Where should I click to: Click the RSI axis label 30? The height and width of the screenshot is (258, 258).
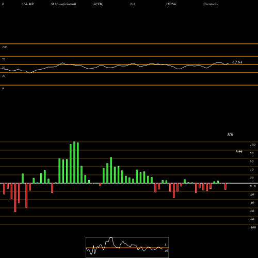point(4,76)
